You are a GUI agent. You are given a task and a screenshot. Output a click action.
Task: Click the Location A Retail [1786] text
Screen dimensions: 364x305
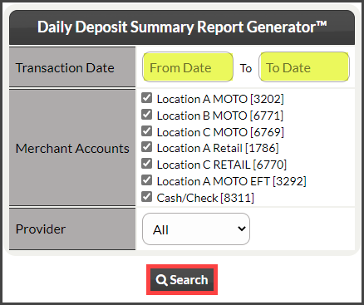[218, 149]
